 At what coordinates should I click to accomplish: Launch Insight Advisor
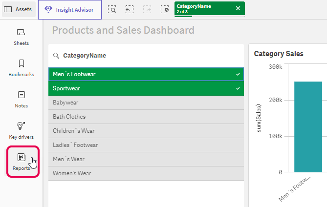coord(70,9)
